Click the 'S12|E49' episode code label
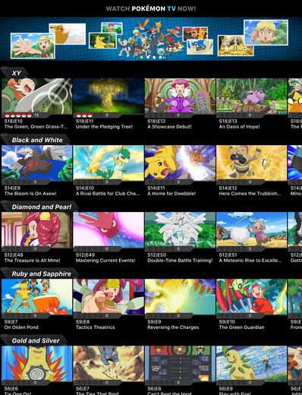Image resolution: width=302 pixels, height=395 pixels. pos(85,255)
